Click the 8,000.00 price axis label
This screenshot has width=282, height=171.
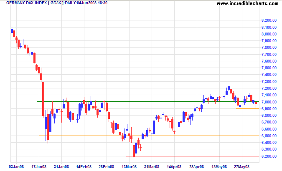pos(269,34)
